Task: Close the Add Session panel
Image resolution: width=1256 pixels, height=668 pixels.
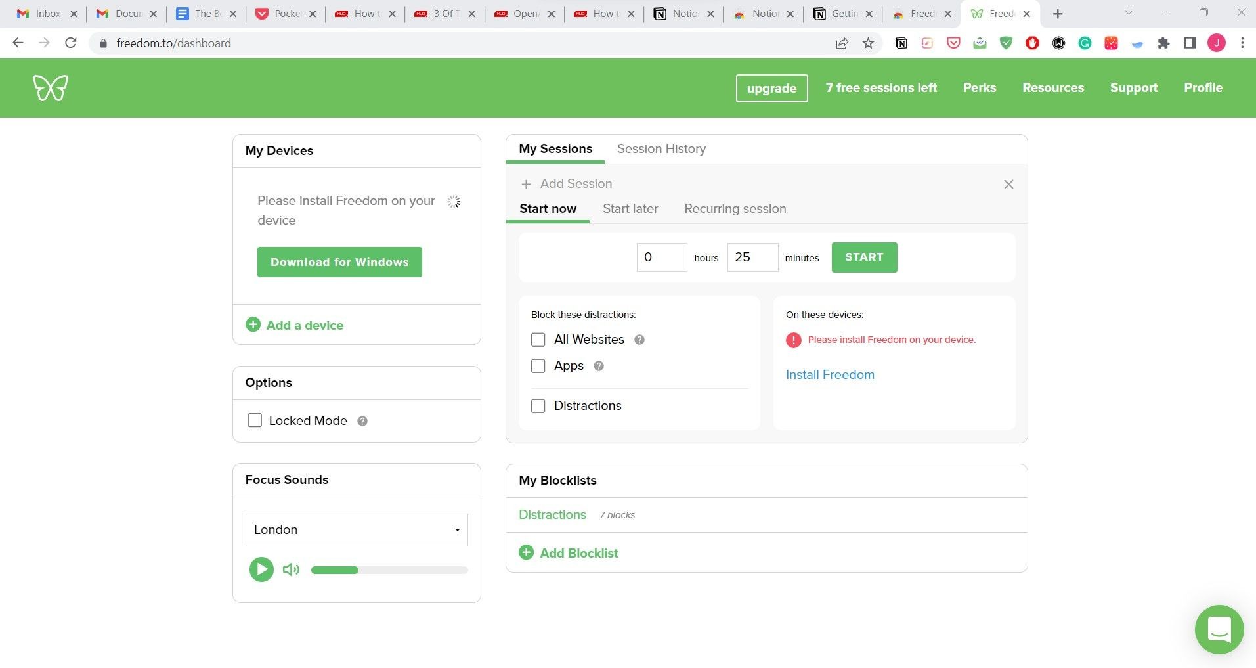Action: [1008, 185]
